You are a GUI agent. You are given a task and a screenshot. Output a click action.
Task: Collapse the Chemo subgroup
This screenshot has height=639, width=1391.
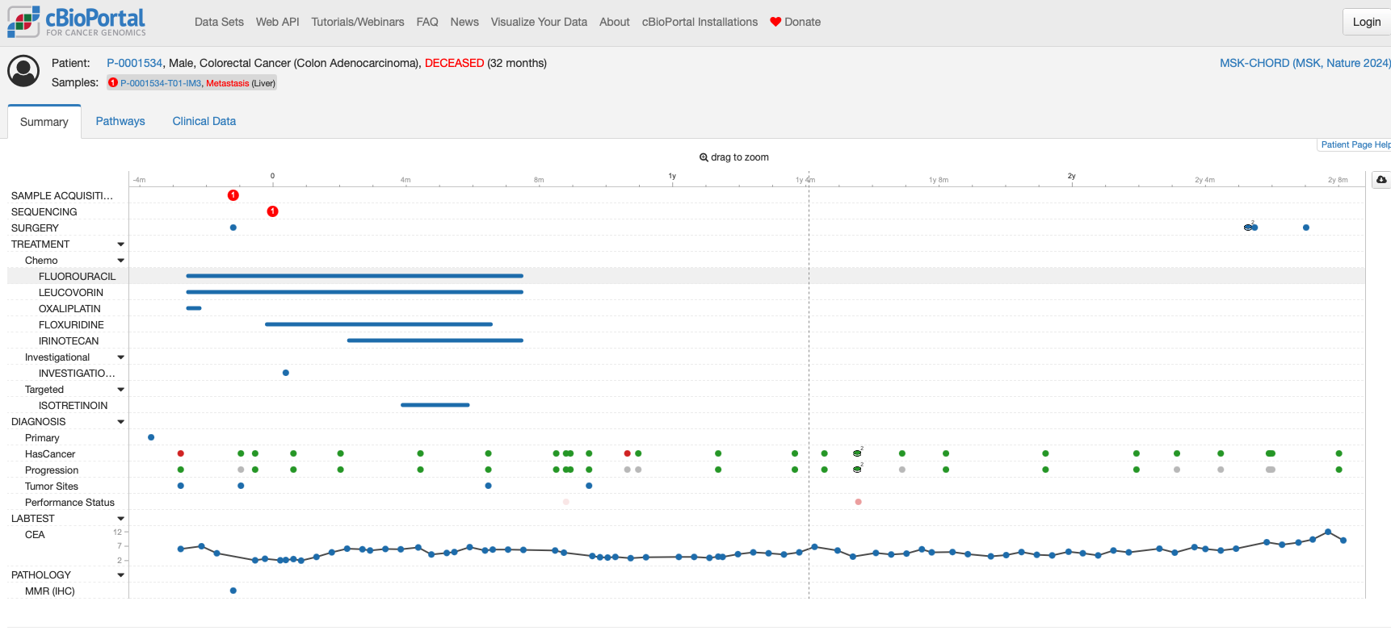tap(121, 261)
